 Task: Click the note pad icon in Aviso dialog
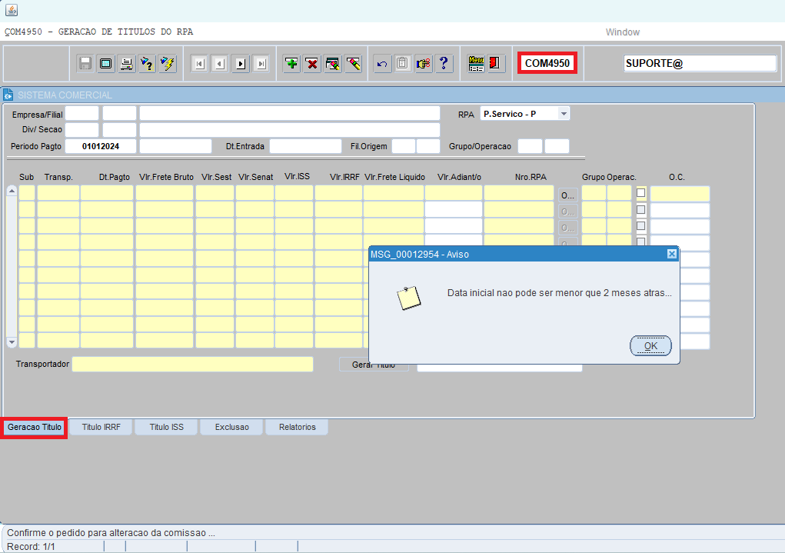(x=409, y=298)
